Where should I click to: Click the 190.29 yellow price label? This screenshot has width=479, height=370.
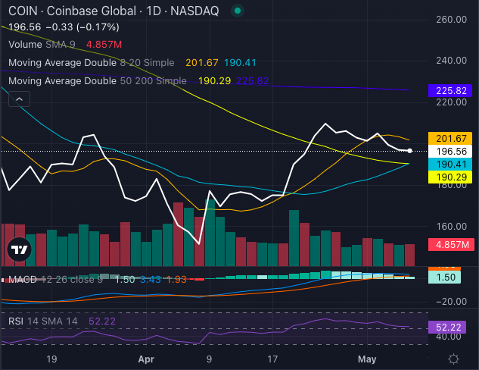click(x=450, y=177)
